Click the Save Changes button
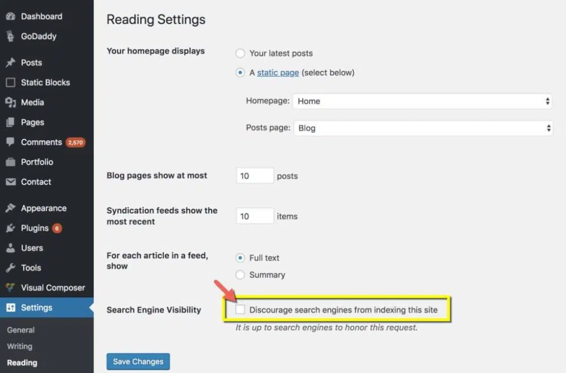 tap(138, 362)
